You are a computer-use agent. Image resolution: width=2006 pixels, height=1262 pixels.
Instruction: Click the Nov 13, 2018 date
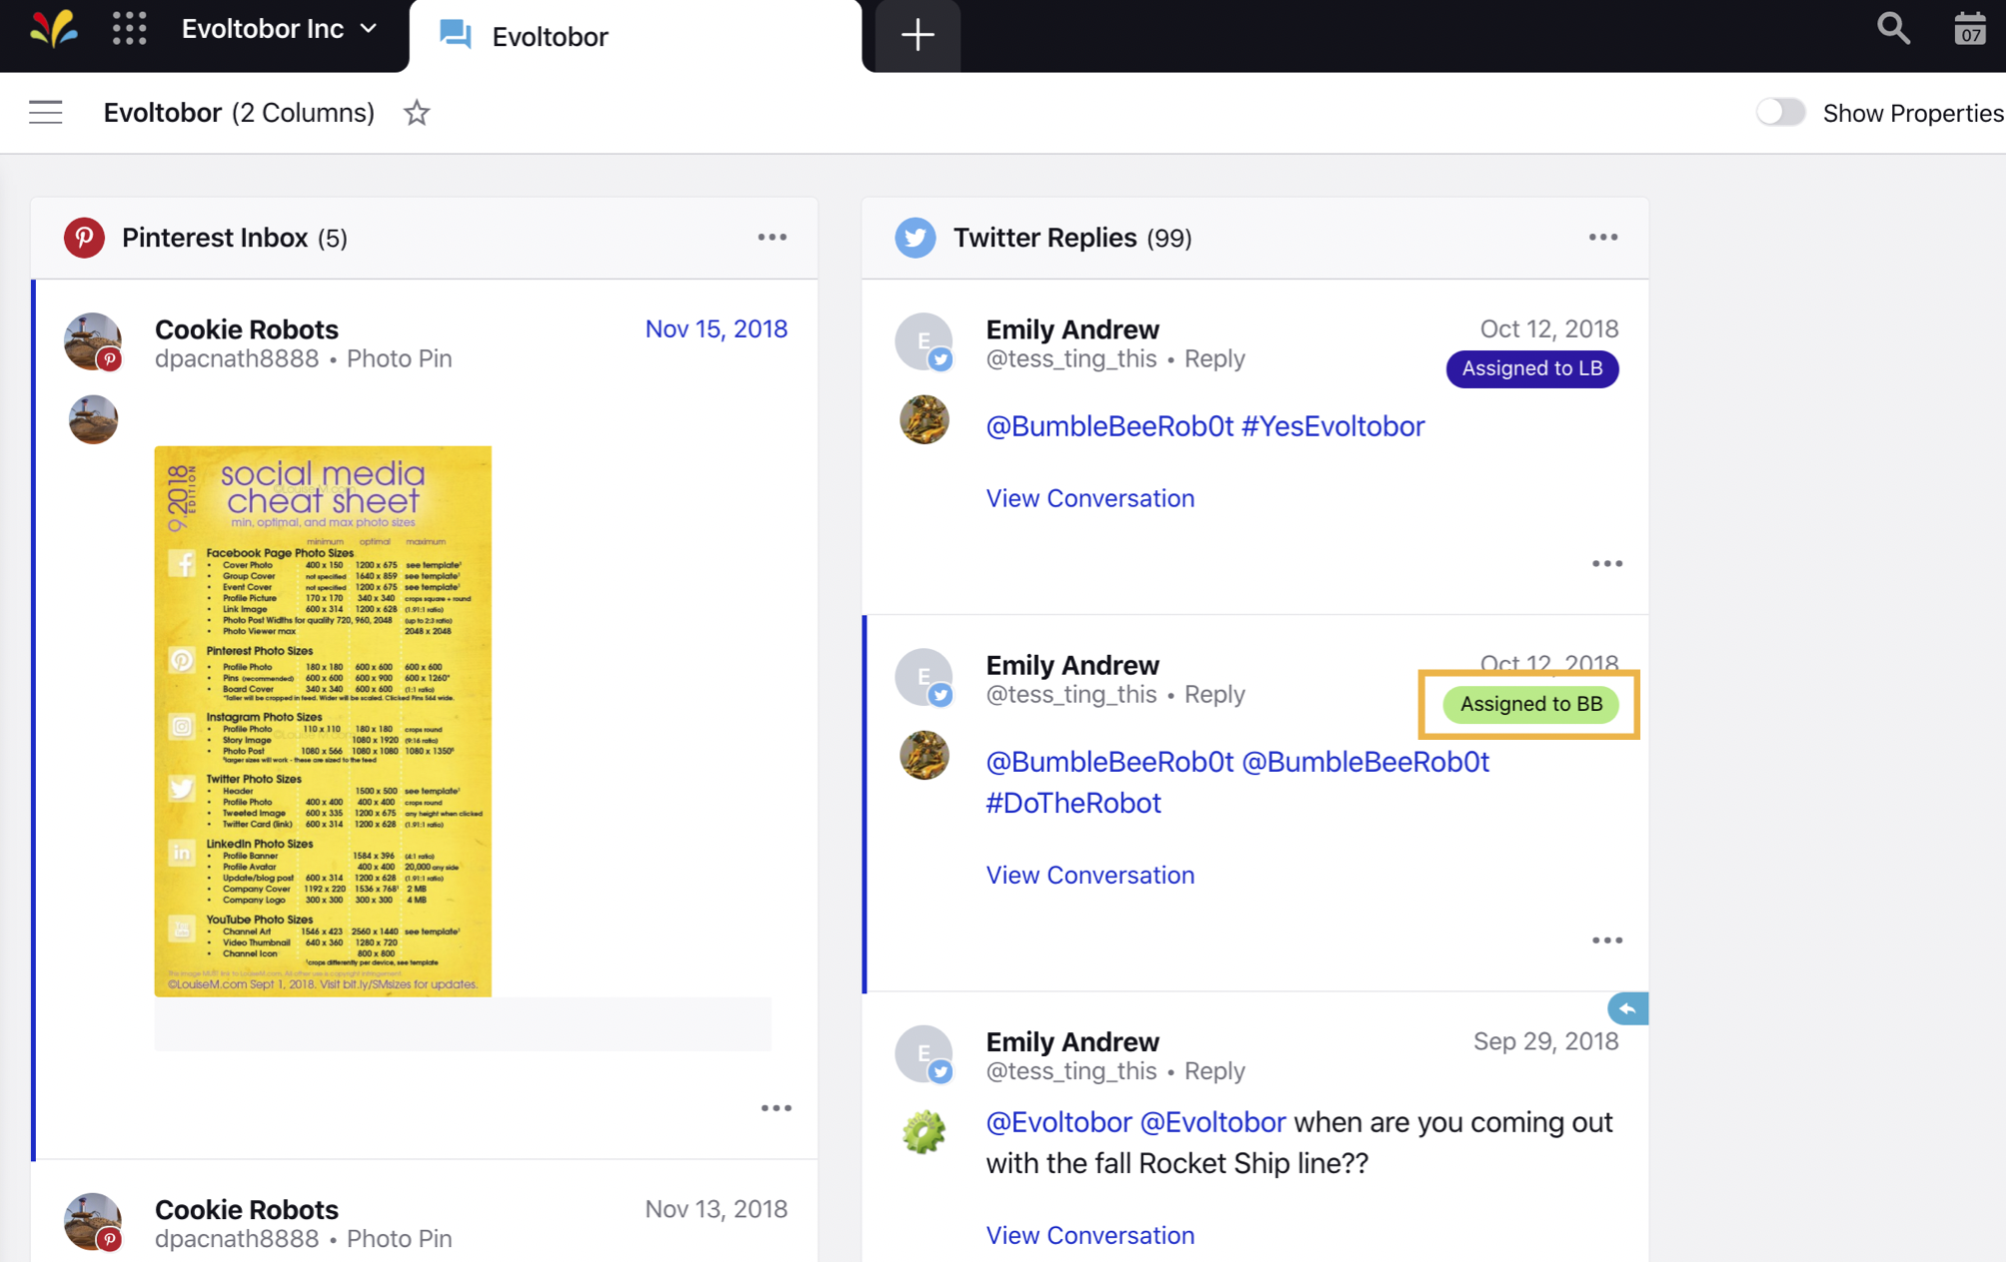[x=716, y=1209]
